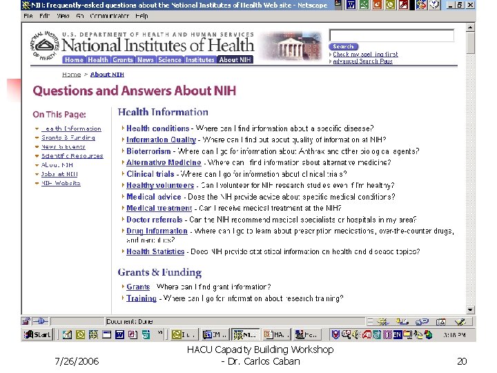Click the security lock icon in status bar
This screenshot has width=497, height=373.
26,322
